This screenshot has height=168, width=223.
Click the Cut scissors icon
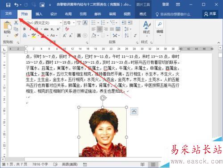coord(16,23)
